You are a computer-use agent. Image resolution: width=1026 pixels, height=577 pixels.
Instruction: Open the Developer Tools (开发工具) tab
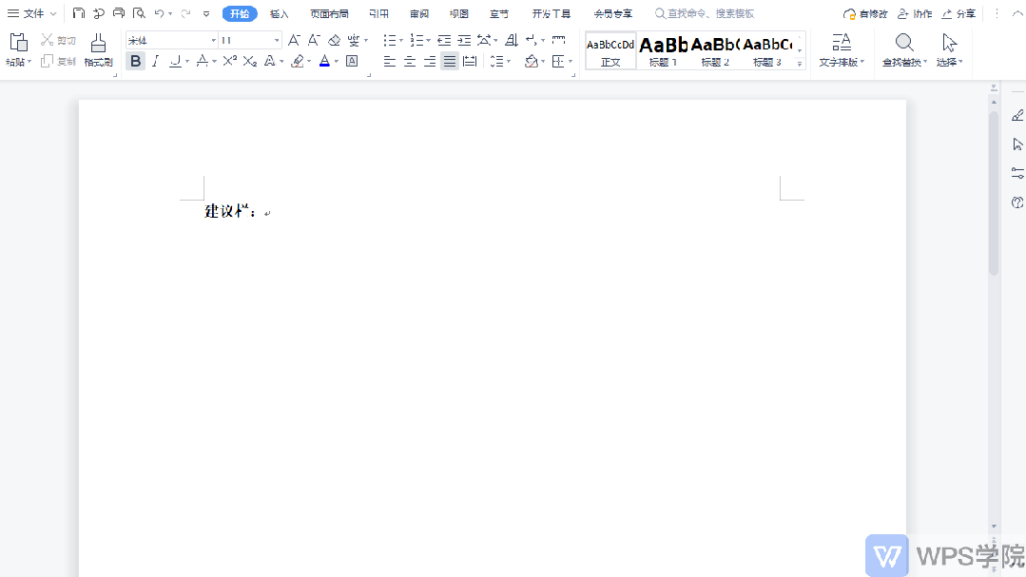pyautogui.click(x=551, y=13)
